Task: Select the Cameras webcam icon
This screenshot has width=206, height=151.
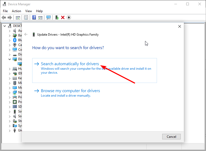Action: [x=15, y=45]
